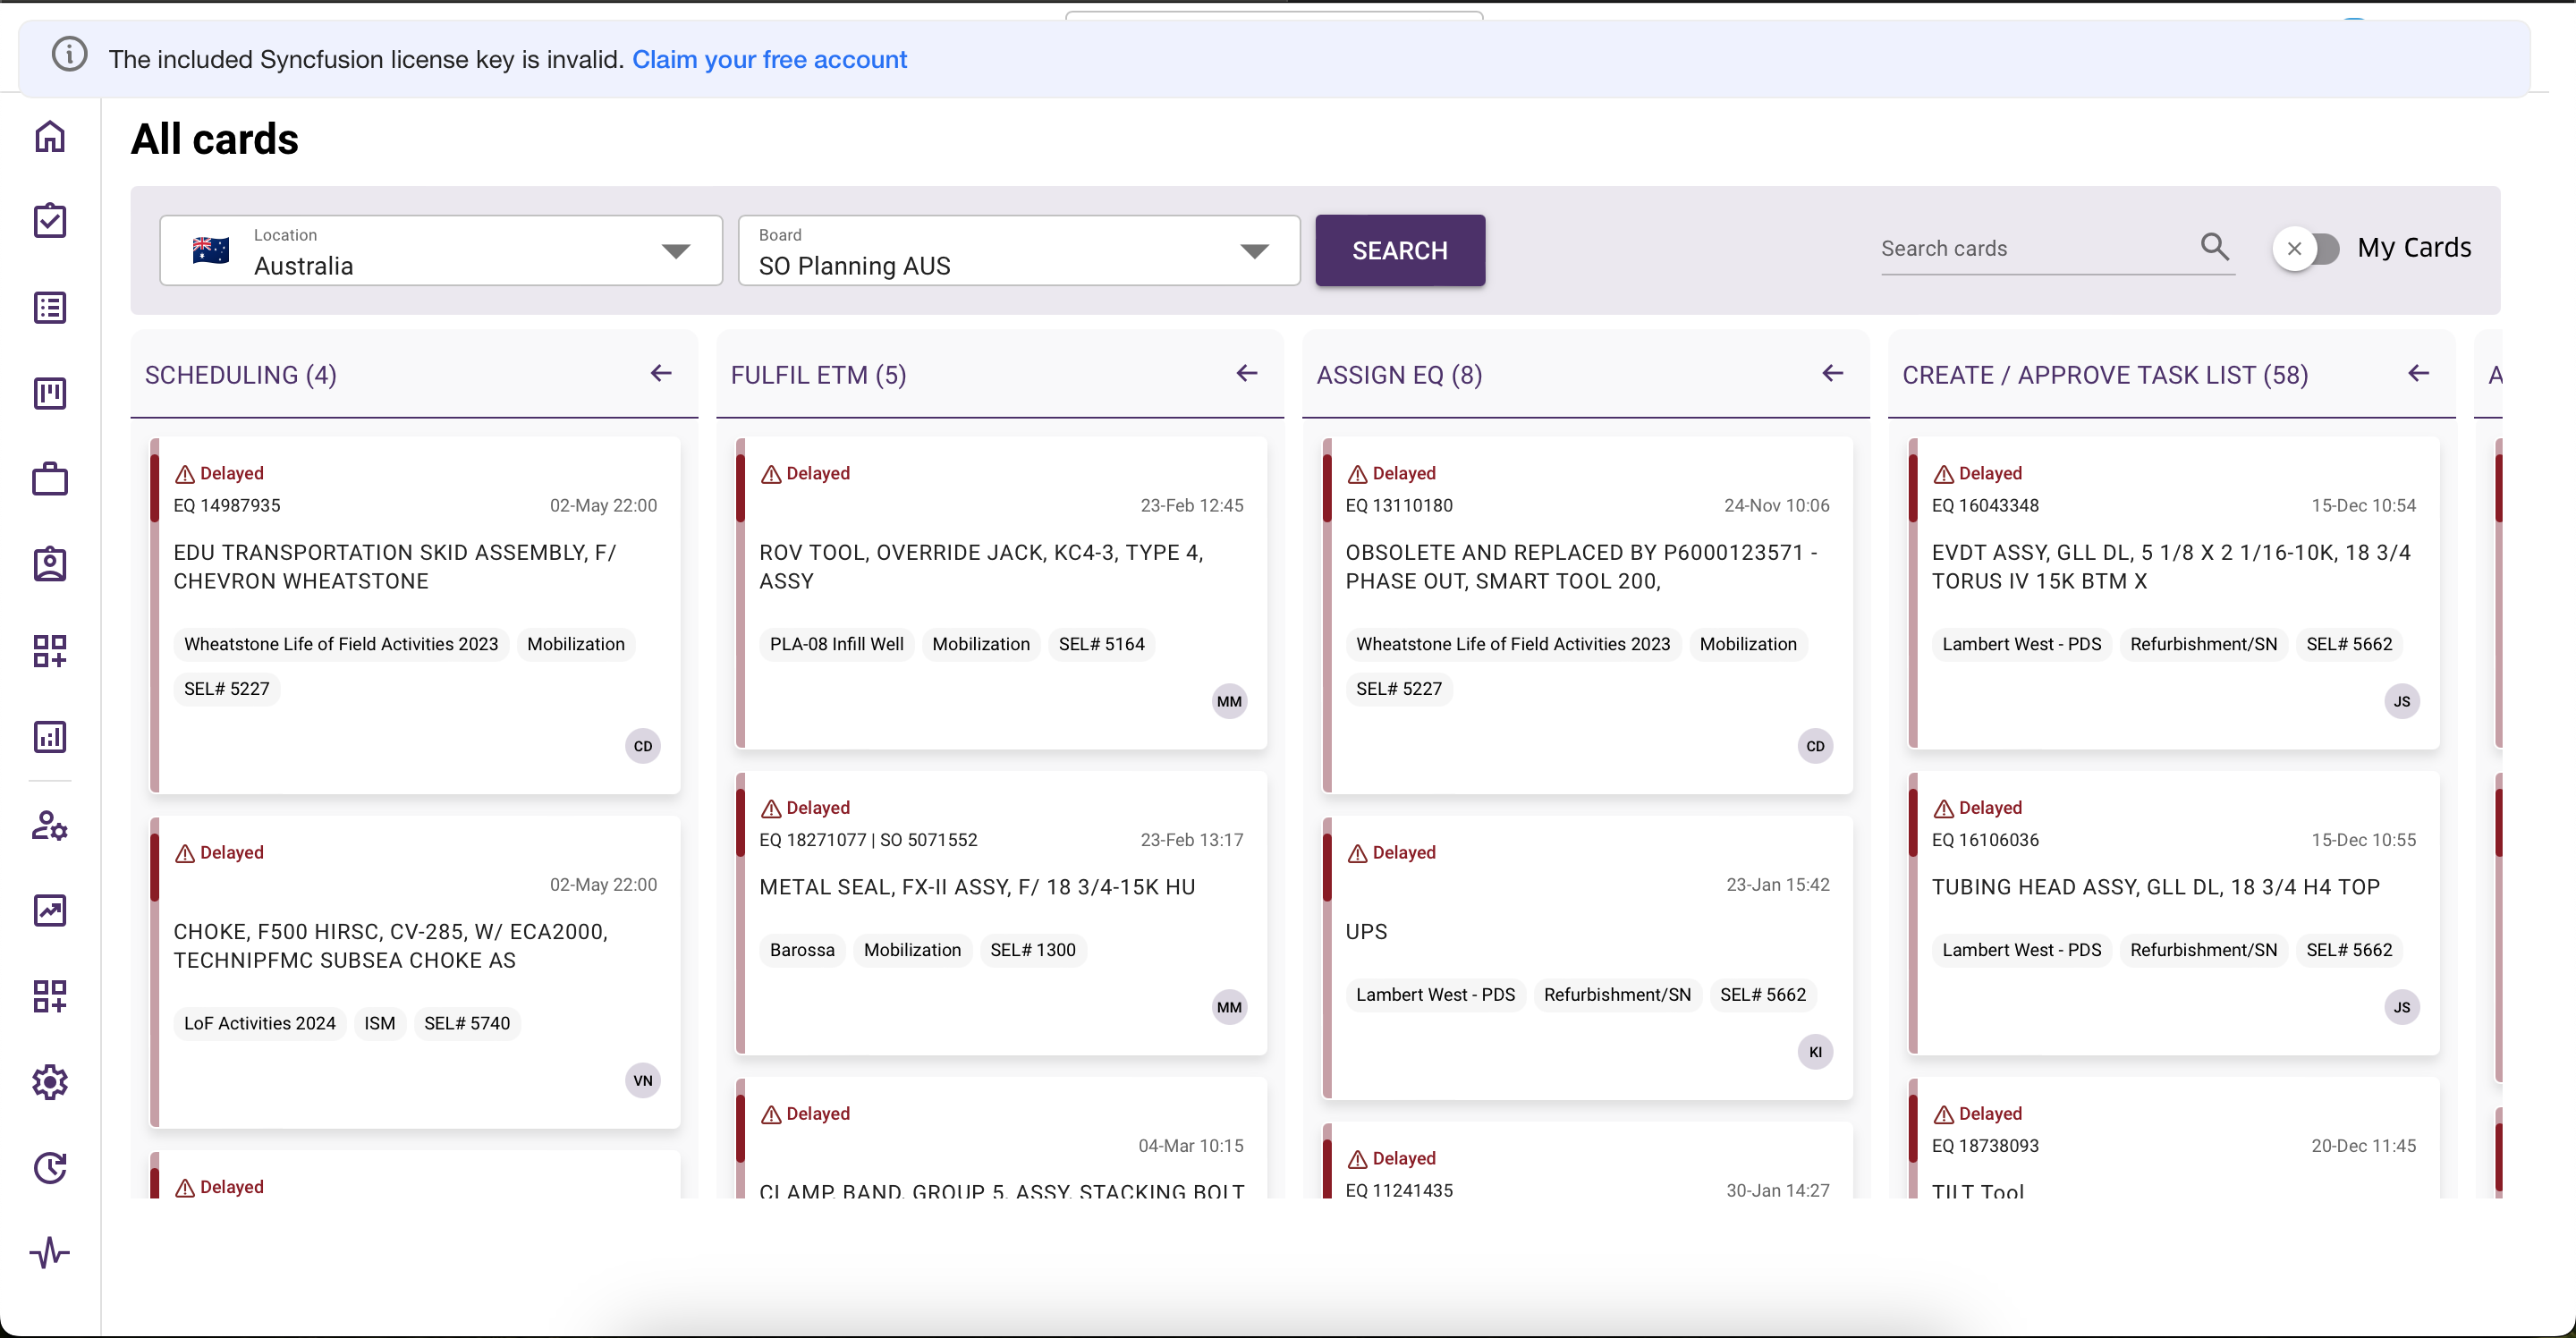Collapse the FULFIL ETM column arrow
This screenshot has width=2576, height=1338.
[1246, 374]
